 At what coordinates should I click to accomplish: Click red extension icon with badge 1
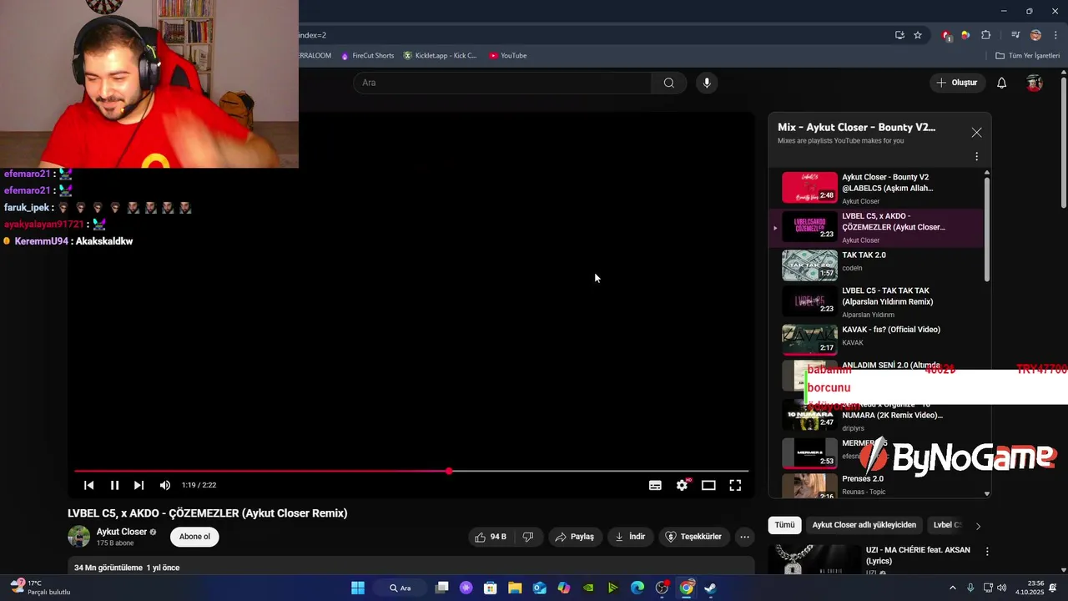[946, 35]
